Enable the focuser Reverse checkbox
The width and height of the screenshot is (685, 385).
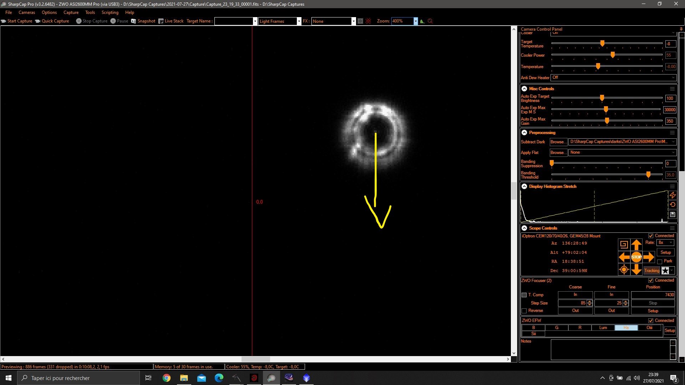(524, 311)
